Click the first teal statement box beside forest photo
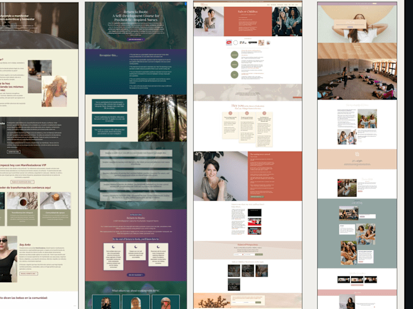Screen dimensions: 413x309 pos(110,105)
